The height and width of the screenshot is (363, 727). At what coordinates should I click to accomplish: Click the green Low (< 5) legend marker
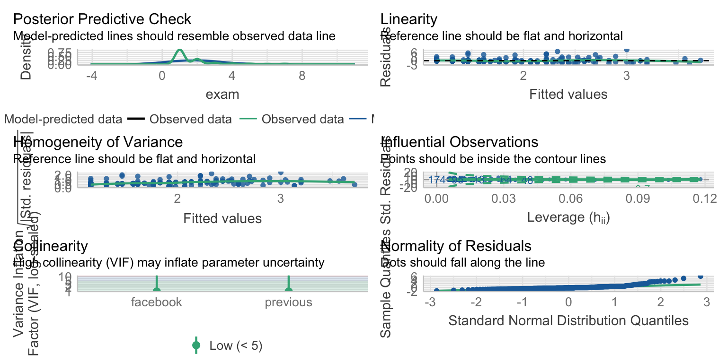(196, 346)
